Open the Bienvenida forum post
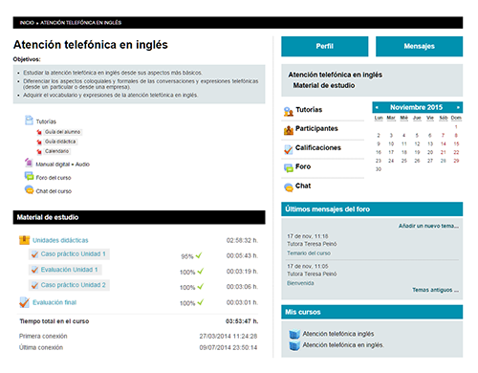The image size is (478, 373). 300,283
